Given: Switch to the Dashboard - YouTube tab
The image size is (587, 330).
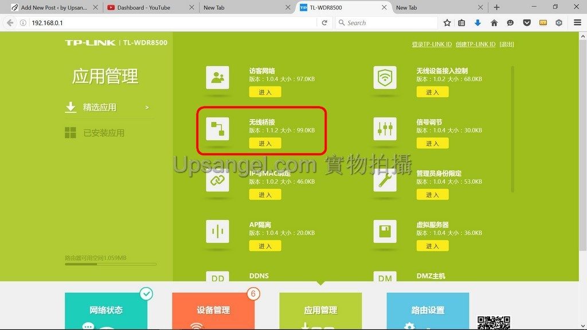Looking at the screenshot, I should coord(144,7).
